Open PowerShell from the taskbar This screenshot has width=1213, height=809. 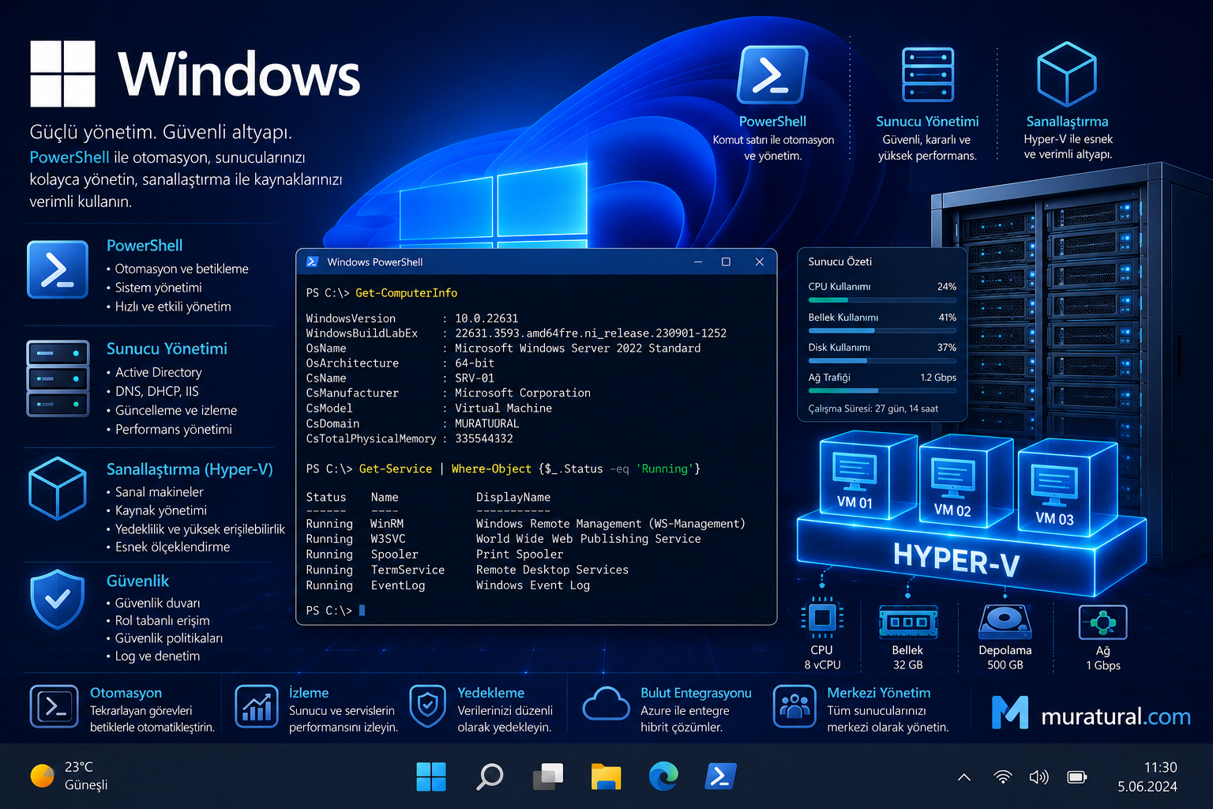[x=720, y=777]
